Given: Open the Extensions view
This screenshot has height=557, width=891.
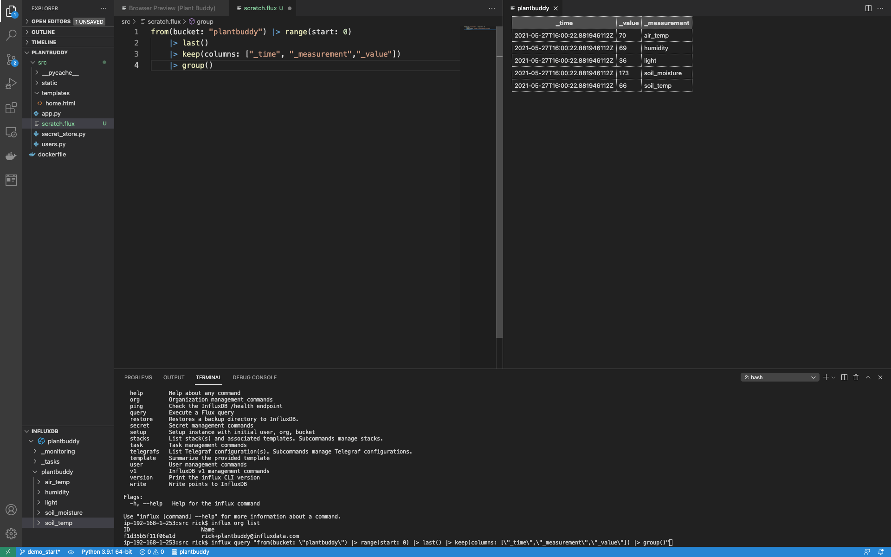Looking at the screenshot, I should tap(11, 108).
